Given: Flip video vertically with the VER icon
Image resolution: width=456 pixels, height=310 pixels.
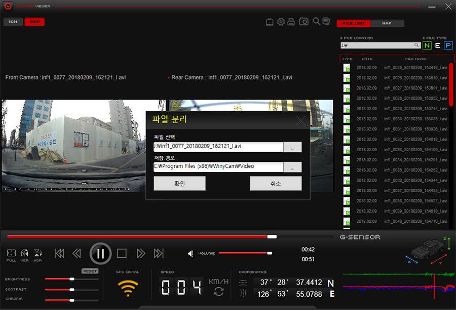Looking at the screenshot, I should pos(24,253).
